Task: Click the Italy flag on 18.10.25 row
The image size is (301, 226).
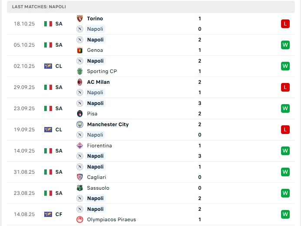Action: 48,24
